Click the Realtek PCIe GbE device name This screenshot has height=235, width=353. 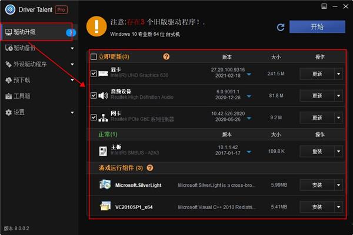point(142,119)
